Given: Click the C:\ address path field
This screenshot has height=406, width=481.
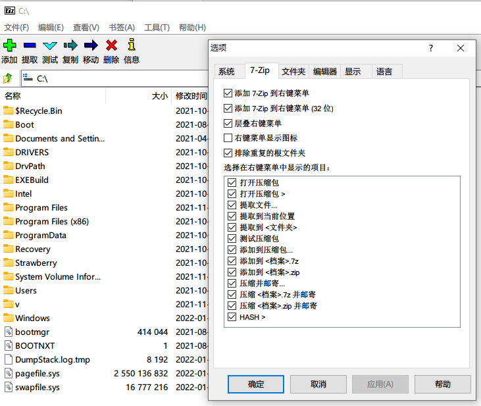Looking at the screenshot, I should pyautogui.click(x=114, y=78).
